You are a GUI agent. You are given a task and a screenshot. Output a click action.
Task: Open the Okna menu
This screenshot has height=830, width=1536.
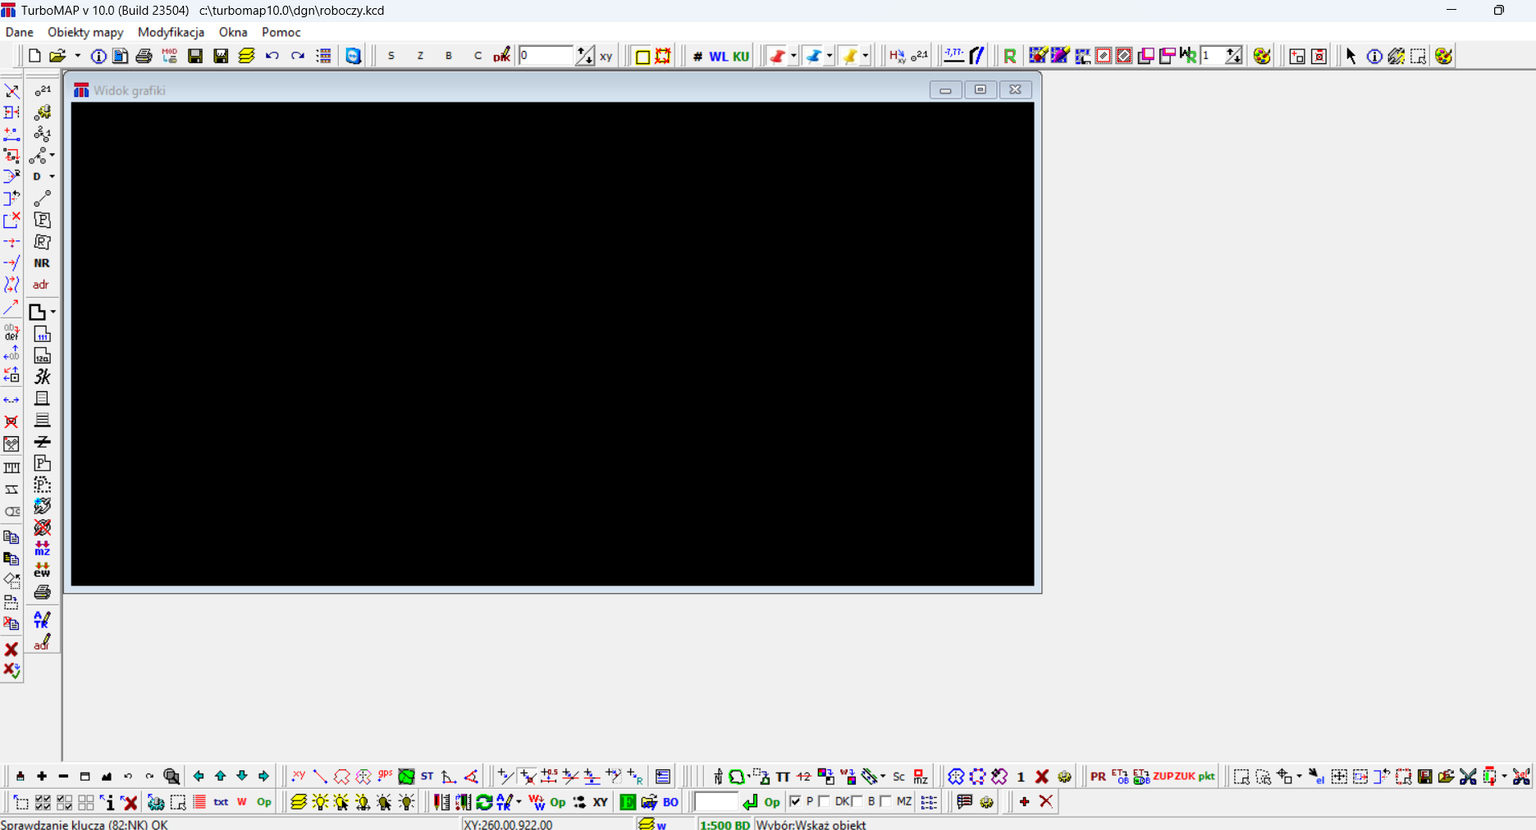point(232,32)
